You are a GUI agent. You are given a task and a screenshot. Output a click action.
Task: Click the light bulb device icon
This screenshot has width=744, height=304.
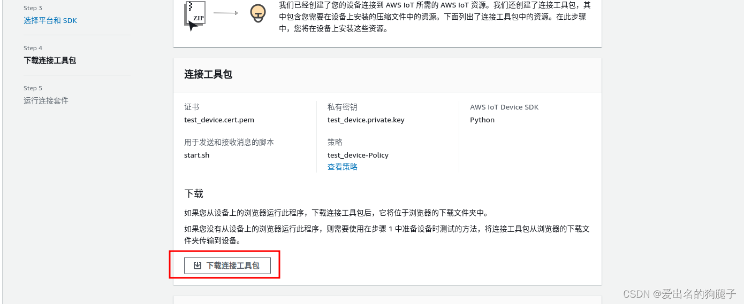tap(259, 13)
